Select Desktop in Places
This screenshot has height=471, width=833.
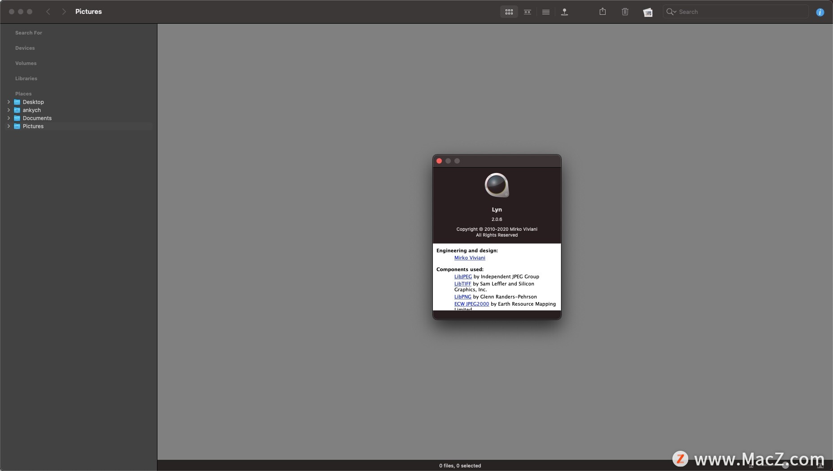coord(33,102)
